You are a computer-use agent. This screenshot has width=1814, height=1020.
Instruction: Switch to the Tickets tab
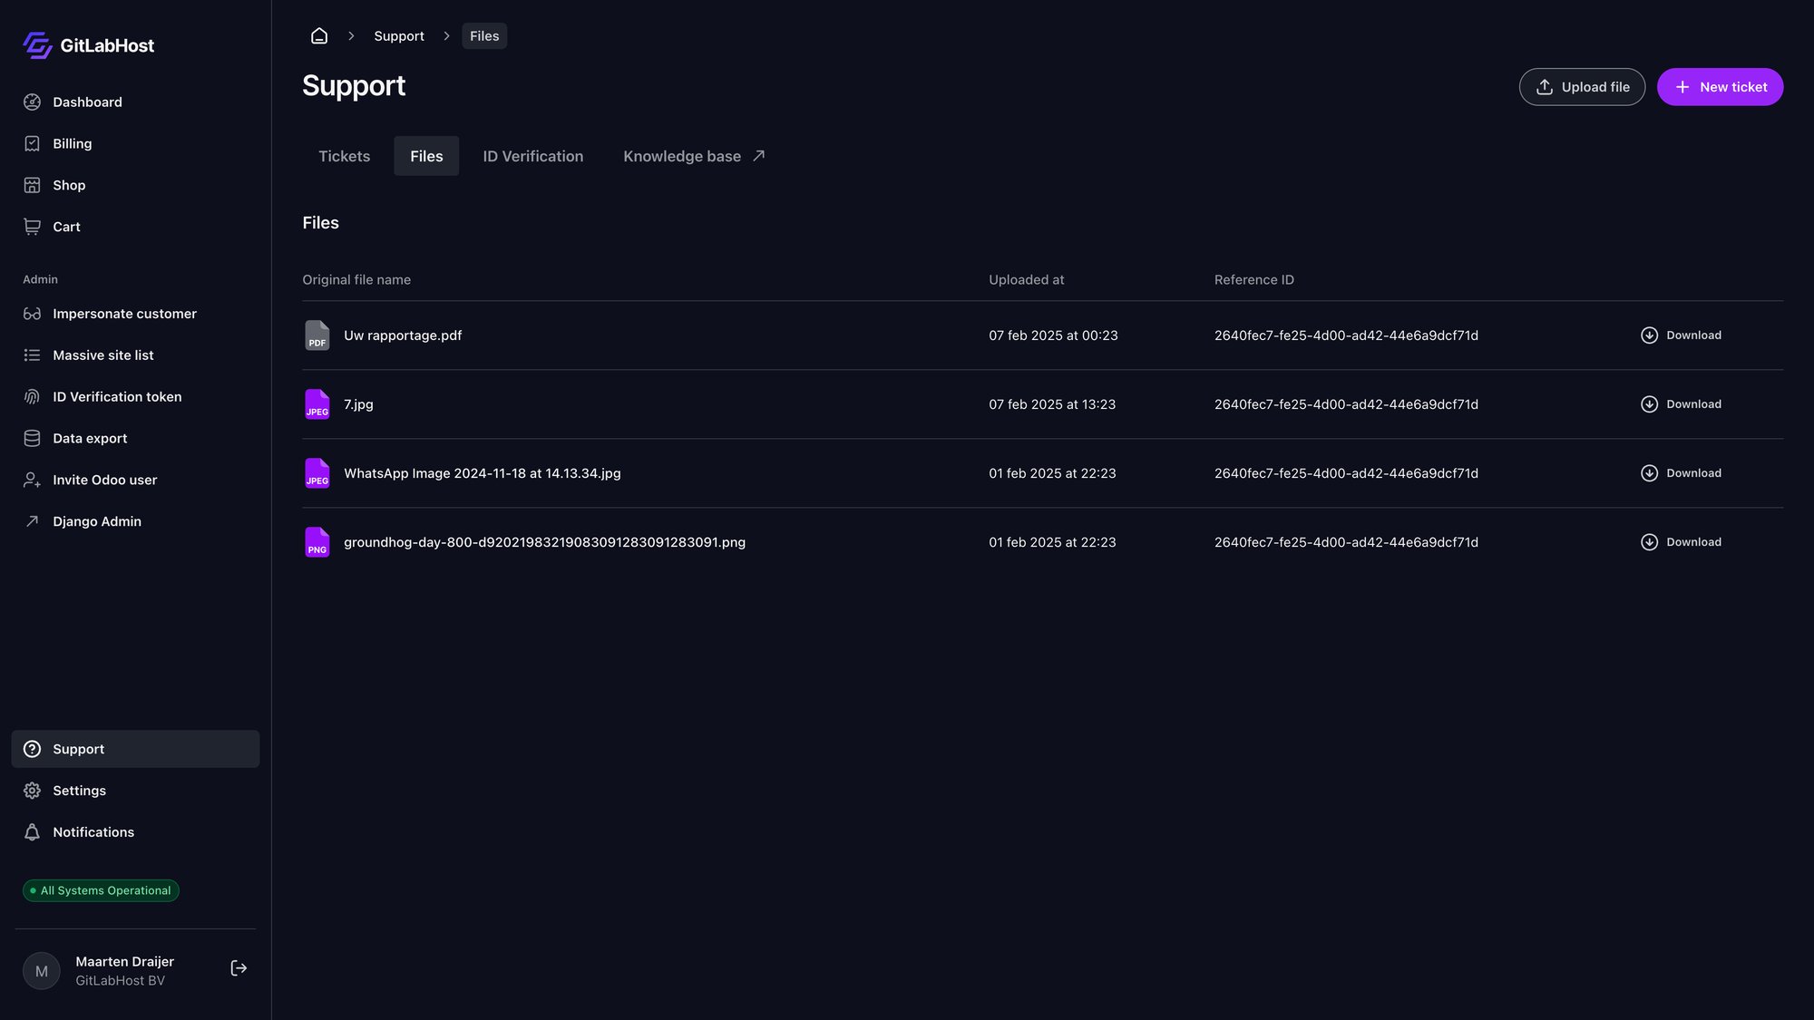tap(344, 156)
